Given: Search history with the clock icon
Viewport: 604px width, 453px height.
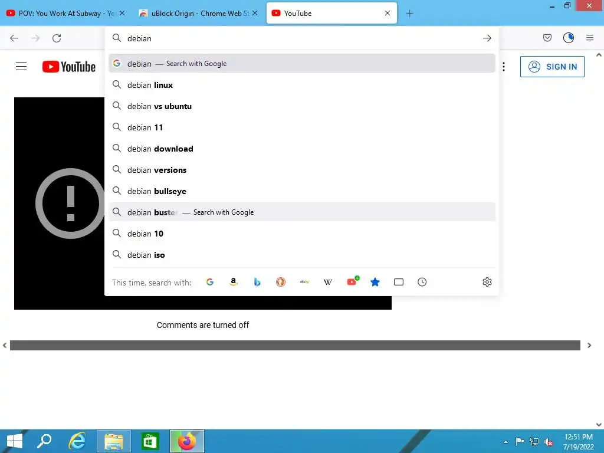Looking at the screenshot, I should [422, 282].
